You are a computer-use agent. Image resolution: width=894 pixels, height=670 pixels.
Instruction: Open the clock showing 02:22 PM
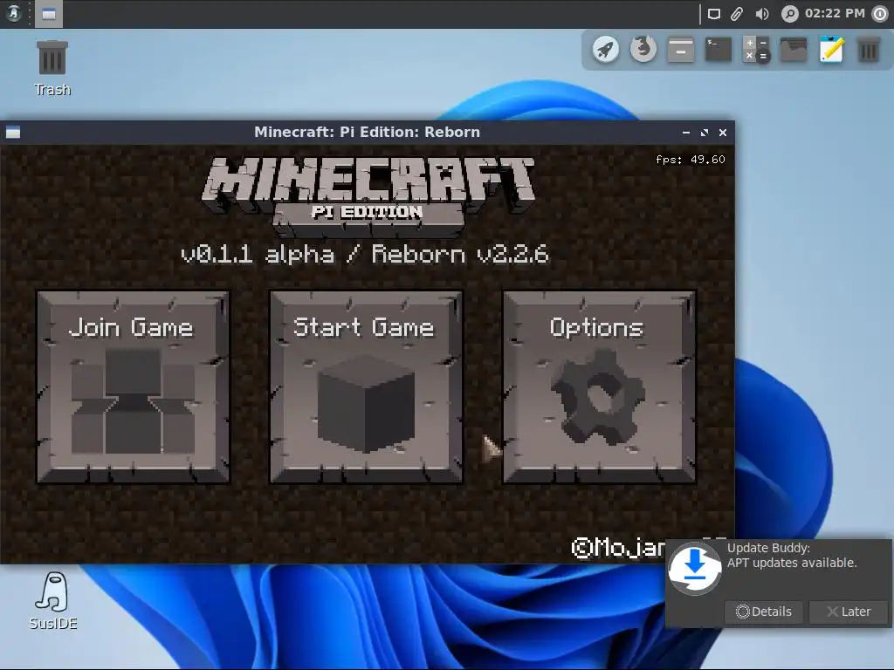click(835, 13)
